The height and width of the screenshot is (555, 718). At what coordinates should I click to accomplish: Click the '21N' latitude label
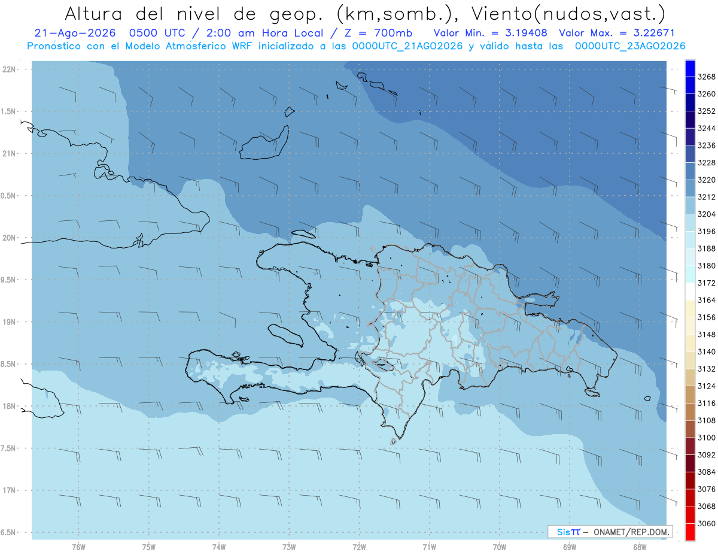(x=10, y=154)
